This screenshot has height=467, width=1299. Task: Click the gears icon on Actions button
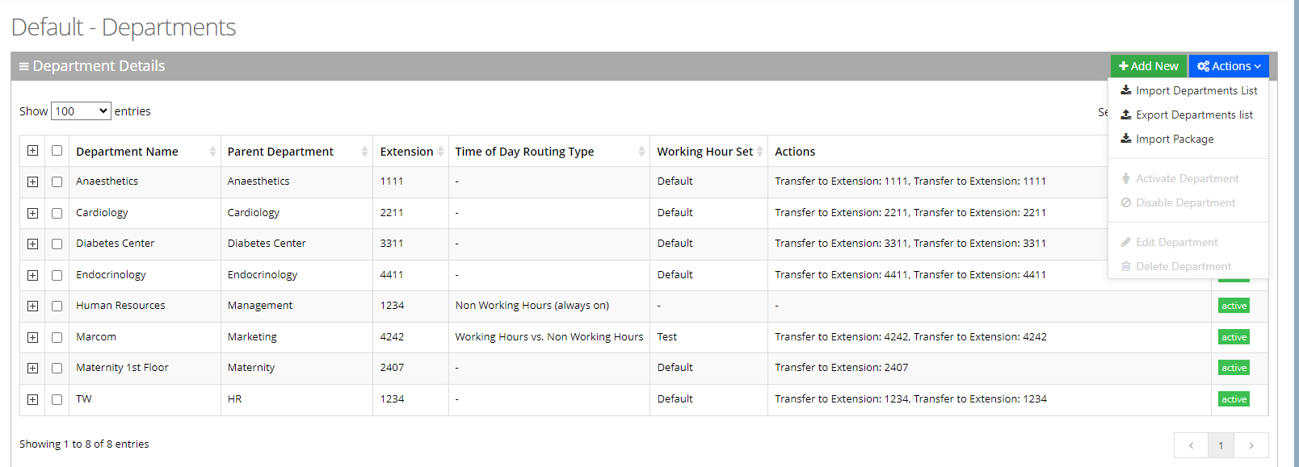pyautogui.click(x=1203, y=66)
